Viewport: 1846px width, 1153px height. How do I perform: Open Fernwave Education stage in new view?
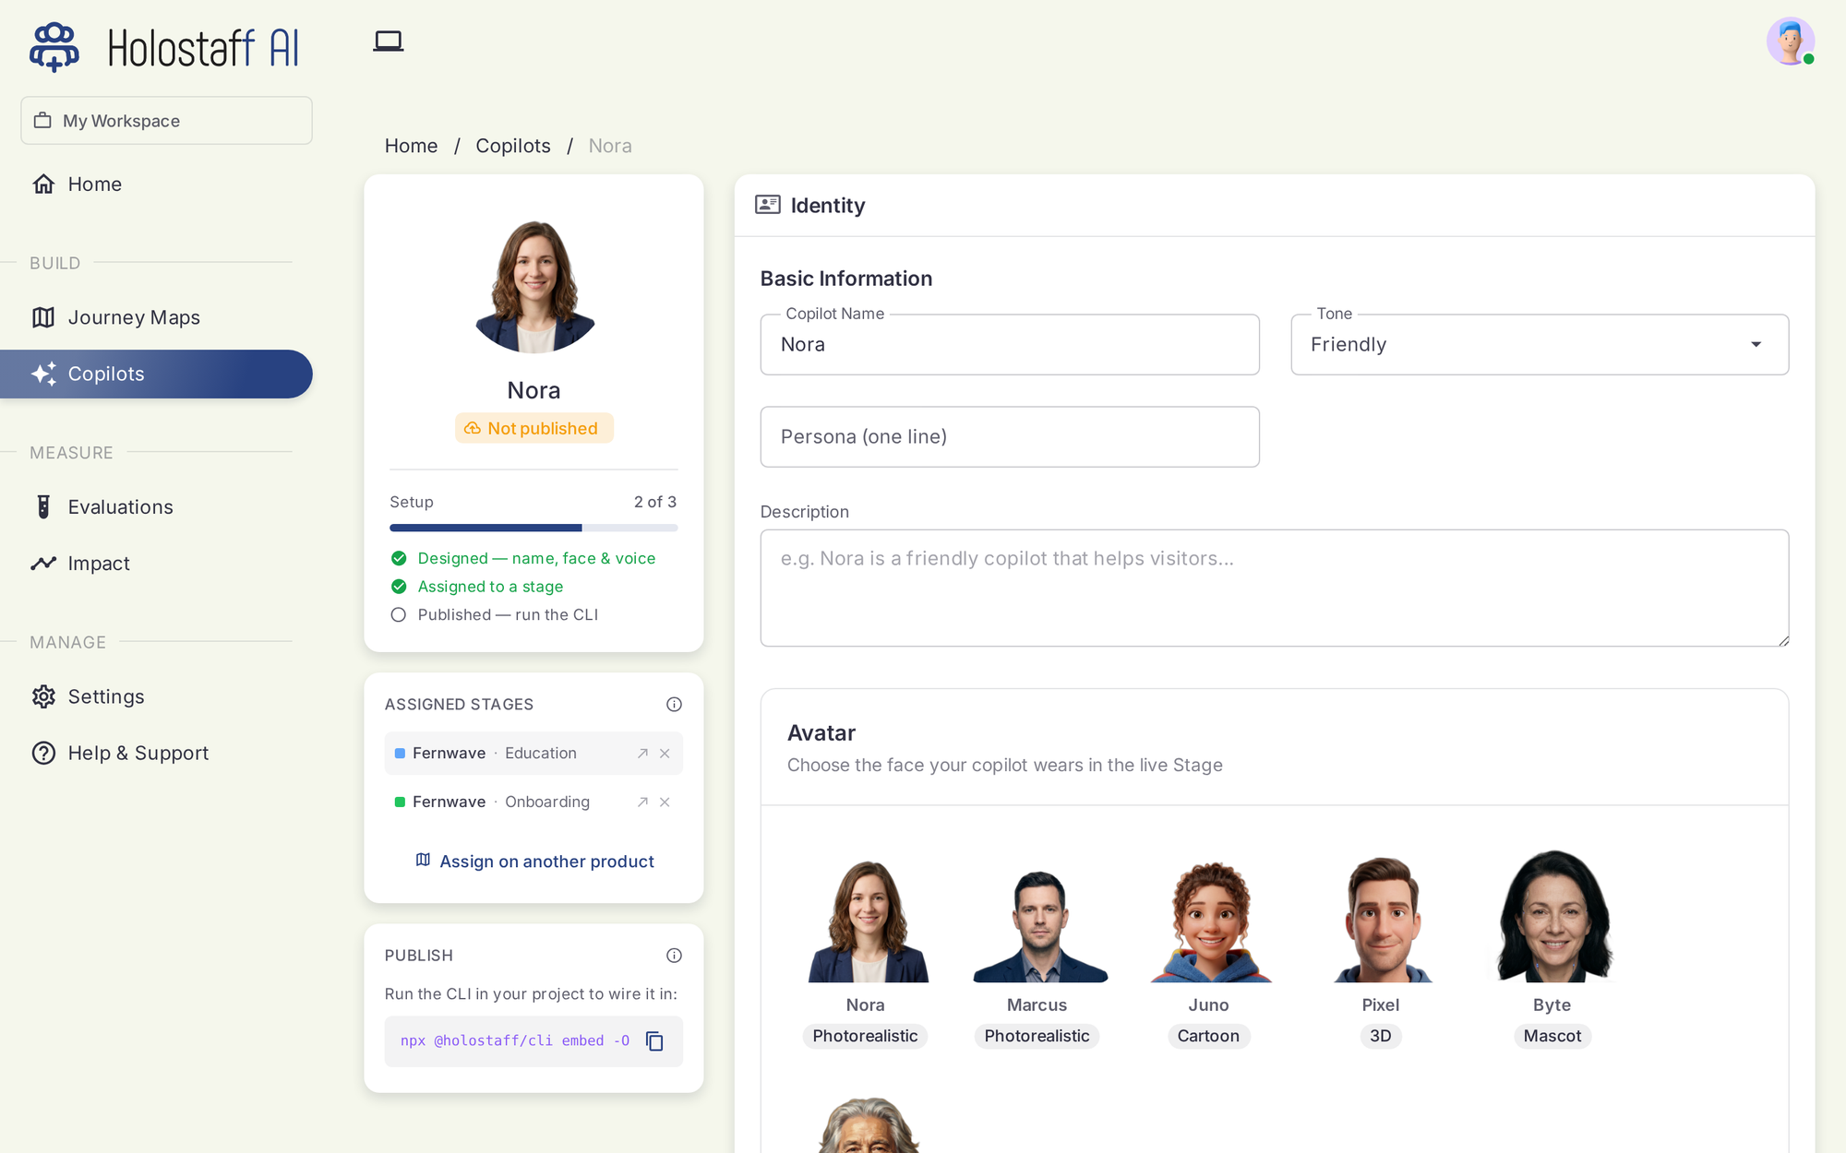click(643, 754)
